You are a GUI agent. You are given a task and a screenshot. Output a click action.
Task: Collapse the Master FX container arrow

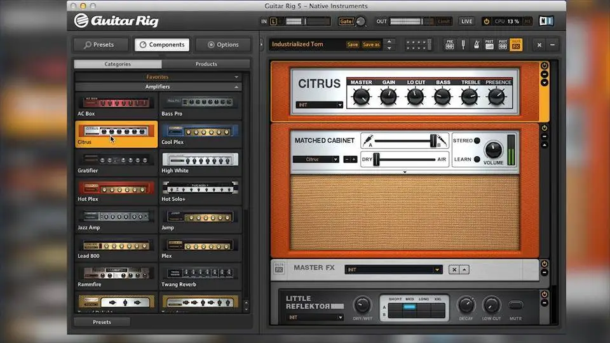464,269
